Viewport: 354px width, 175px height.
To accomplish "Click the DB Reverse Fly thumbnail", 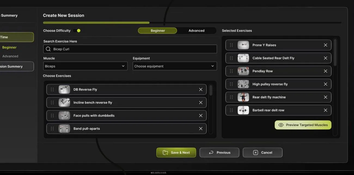I will pos(64,90).
